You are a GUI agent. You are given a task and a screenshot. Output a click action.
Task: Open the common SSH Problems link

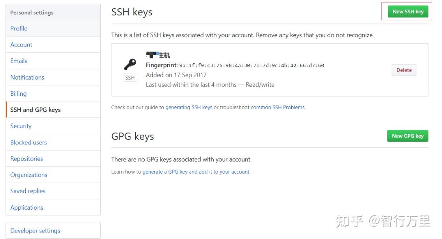[278, 108]
